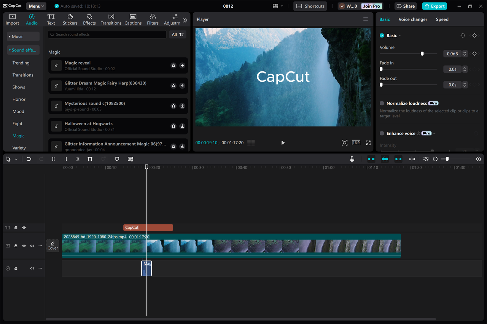Select the Stickers panel icon
Viewport: 487px width, 324px height.
pos(70,19)
